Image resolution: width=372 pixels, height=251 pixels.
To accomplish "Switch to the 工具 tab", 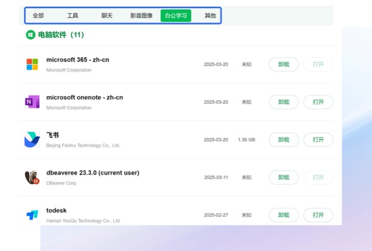I will pos(73,16).
